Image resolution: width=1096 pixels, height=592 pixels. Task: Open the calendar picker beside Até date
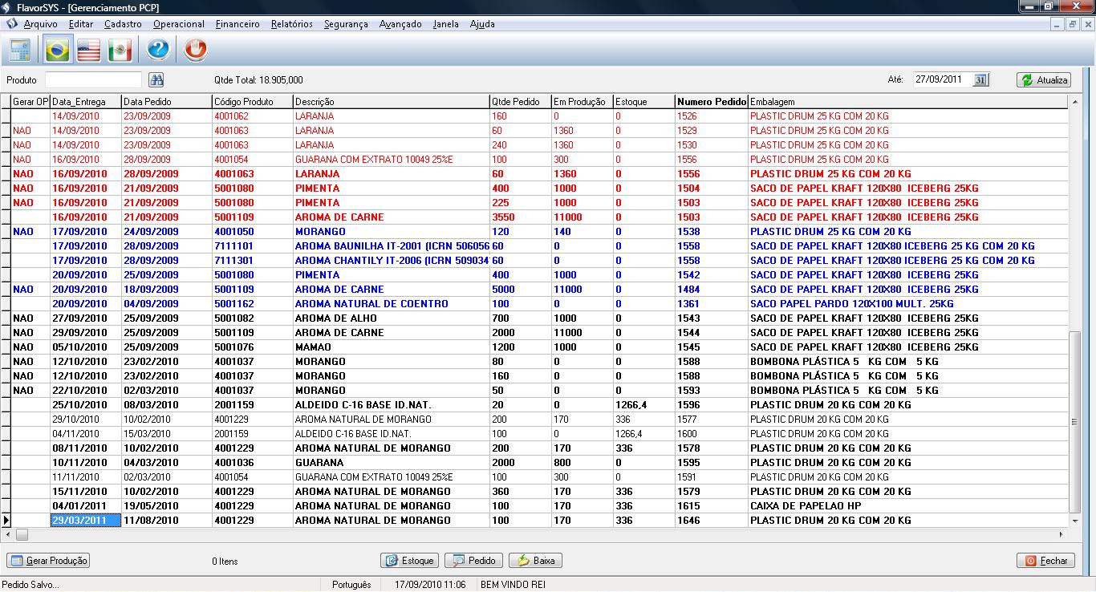pyautogui.click(x=980, y=79)
